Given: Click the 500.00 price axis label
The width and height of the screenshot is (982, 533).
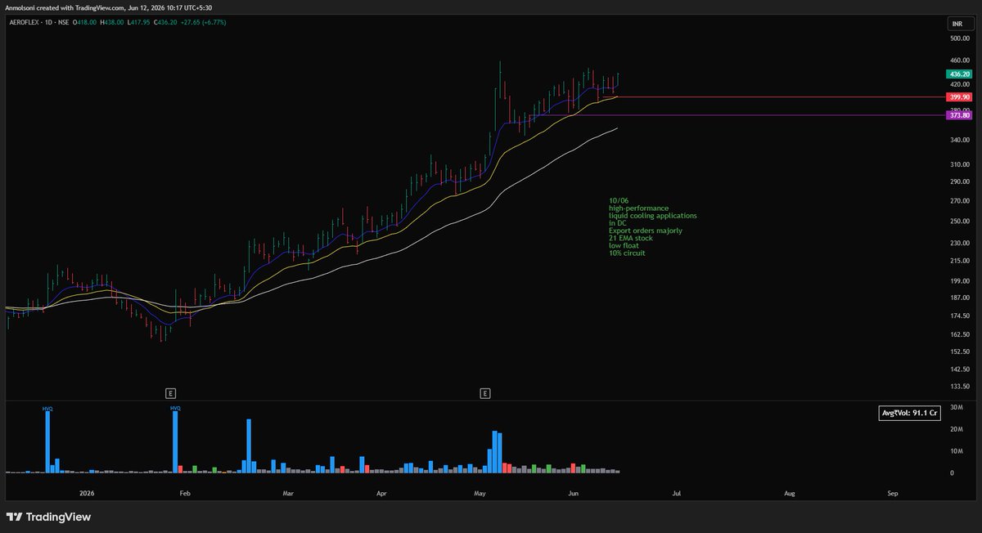Looking at the screenshot, I should 959,38.
